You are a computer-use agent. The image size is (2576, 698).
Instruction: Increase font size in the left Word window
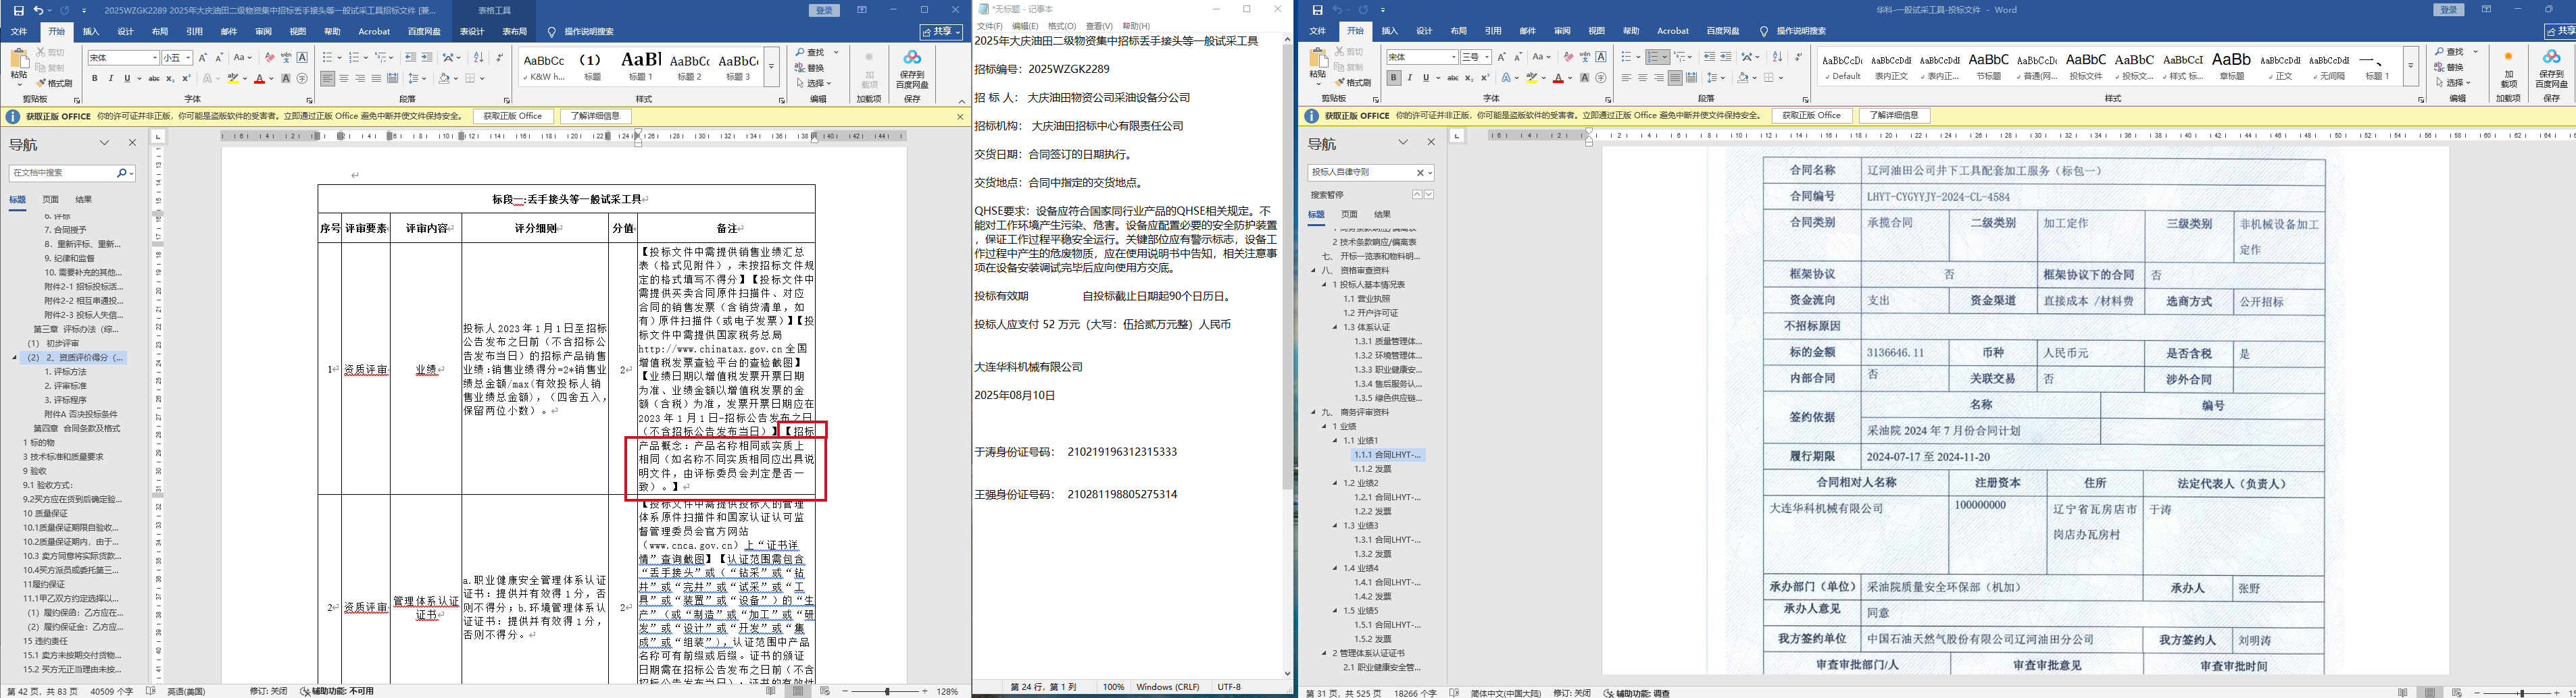pos(203,58)
